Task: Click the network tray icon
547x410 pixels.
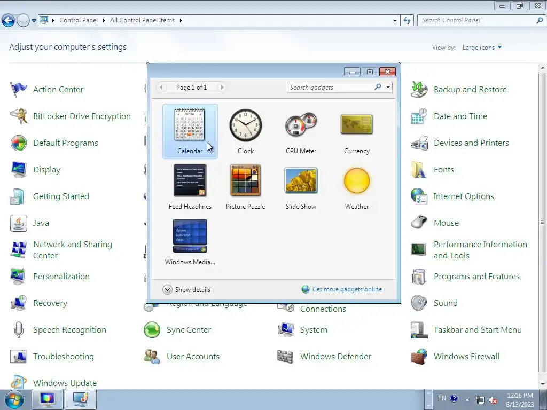Action: pos(480,400)
